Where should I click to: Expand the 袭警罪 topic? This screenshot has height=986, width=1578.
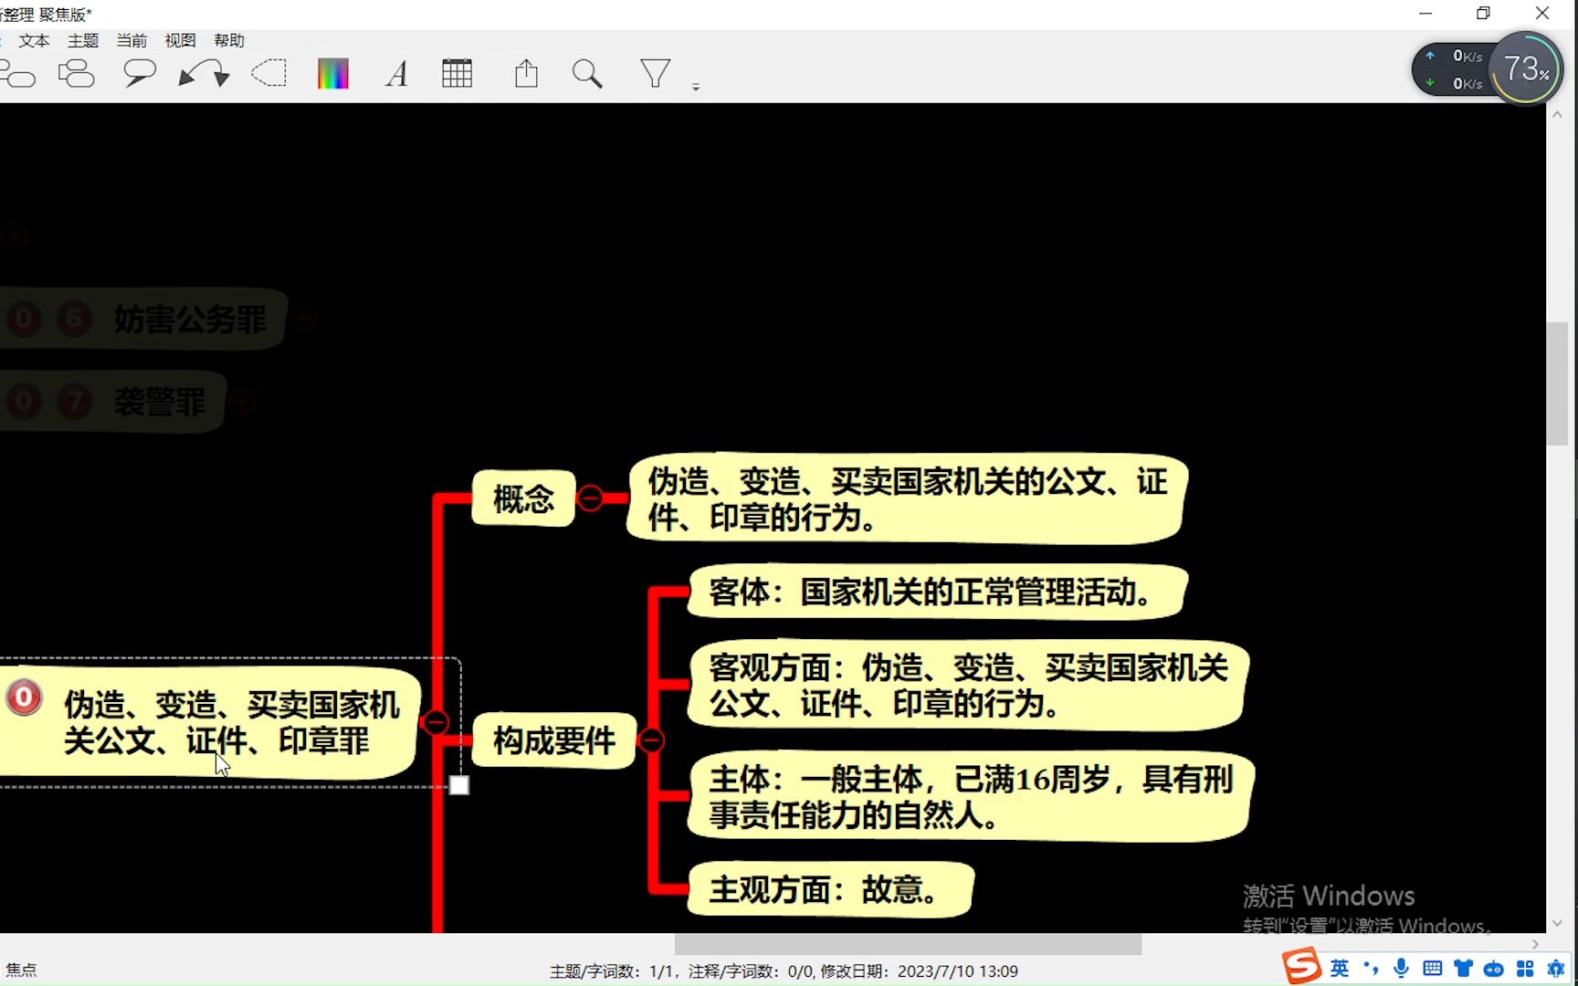point(242,401)
